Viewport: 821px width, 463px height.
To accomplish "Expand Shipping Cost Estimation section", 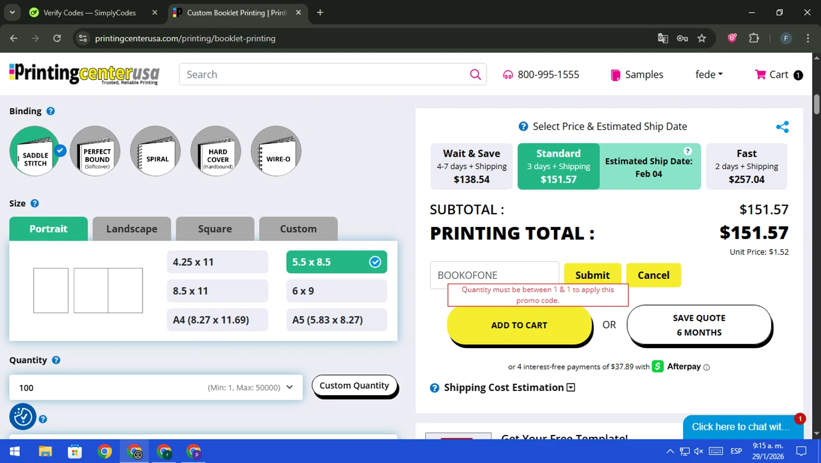I will (x=571, y=388).
